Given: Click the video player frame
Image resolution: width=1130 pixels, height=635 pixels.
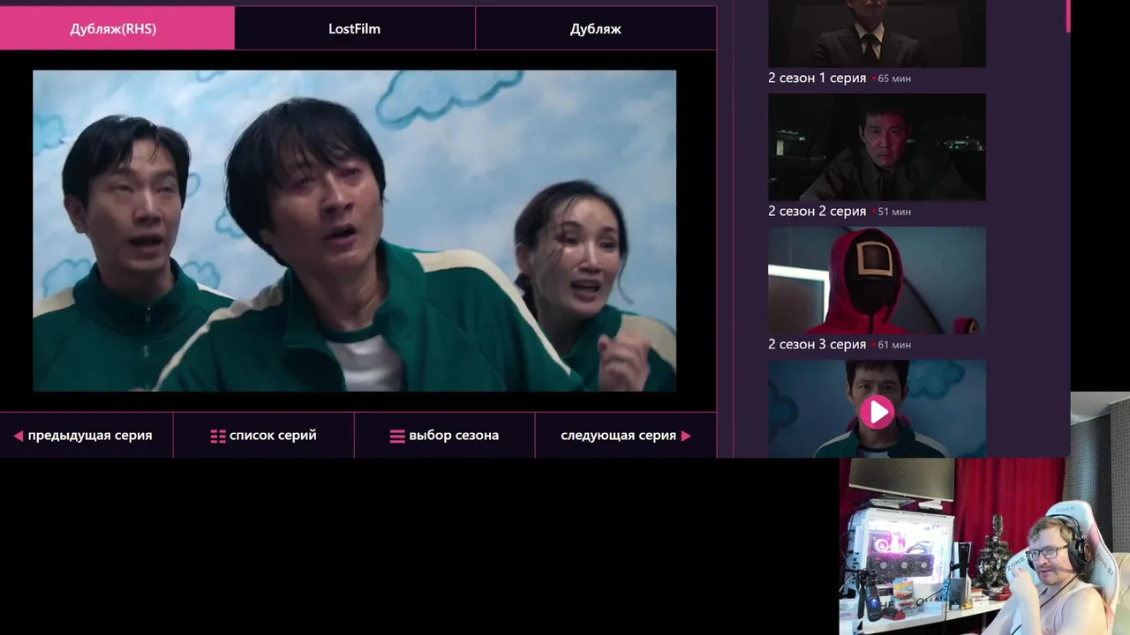Looking at the screenshot, I should click(354, 230).
